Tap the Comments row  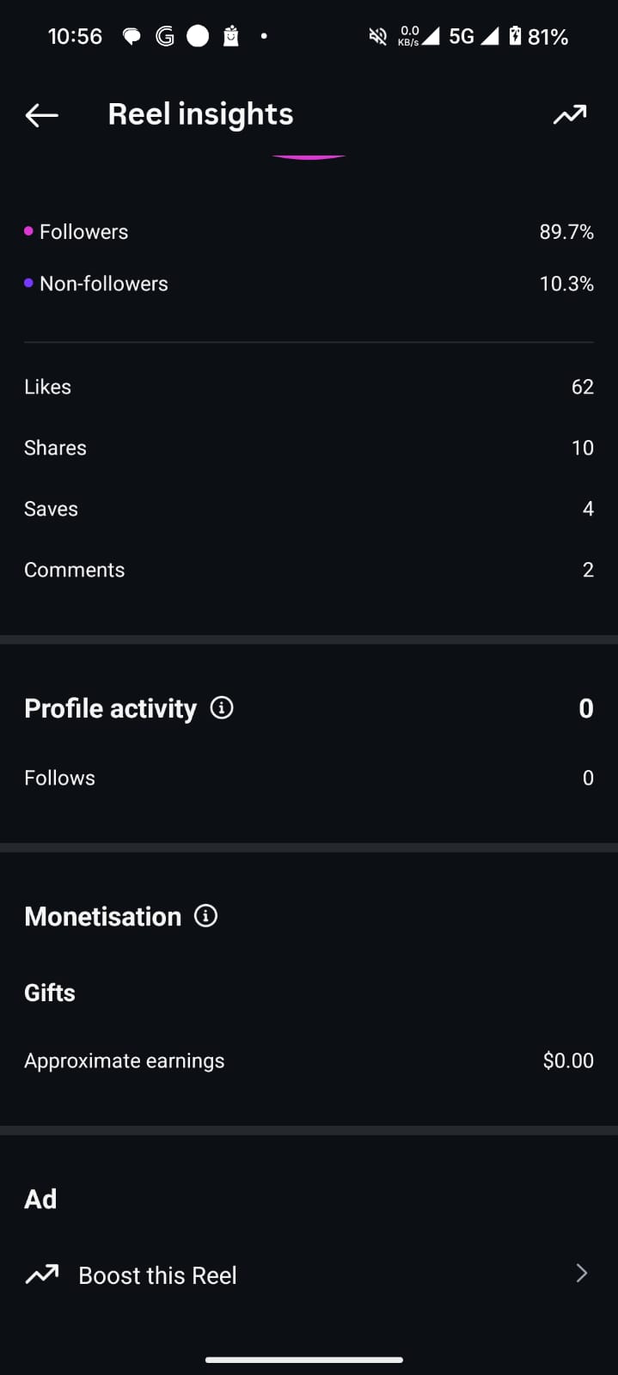(x=309, y=570)
